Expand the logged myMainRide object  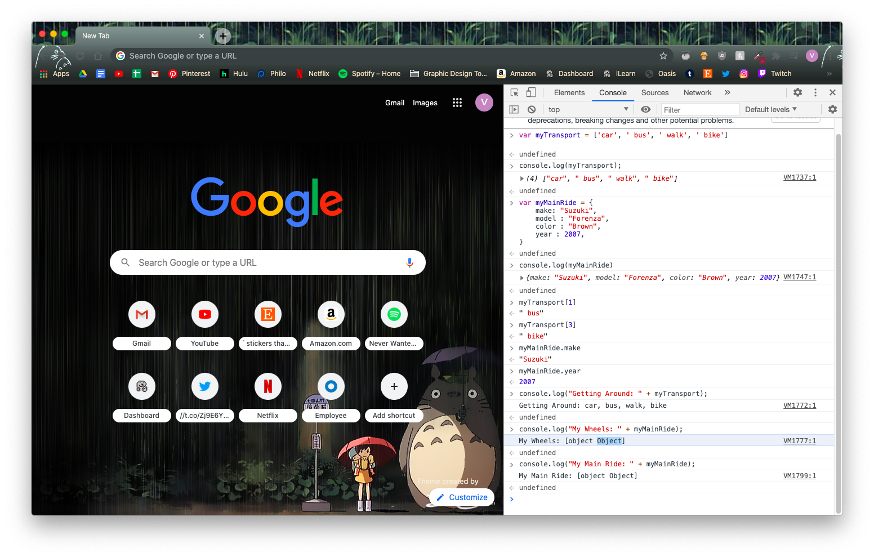pyautogui.click(x=521, y=277)
